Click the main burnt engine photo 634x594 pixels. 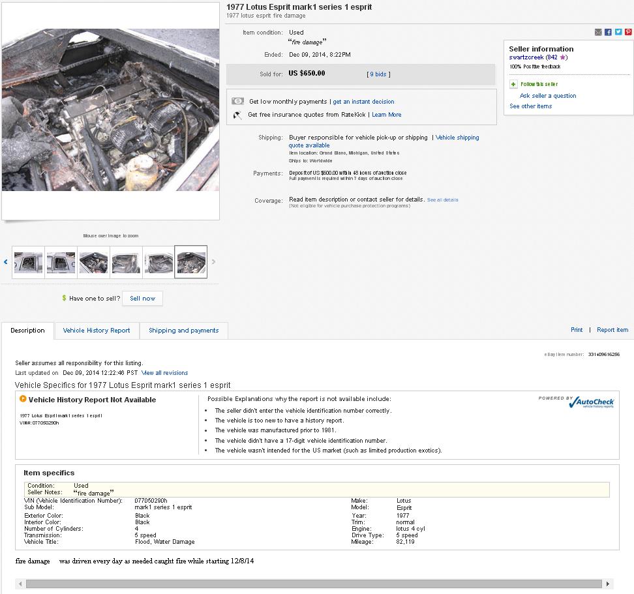point(110,110)
